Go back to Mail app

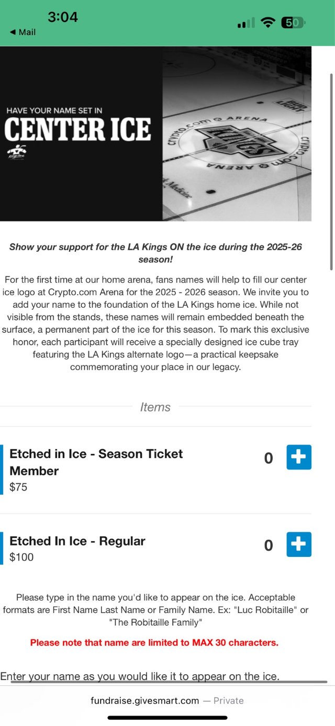coord(23,32)
